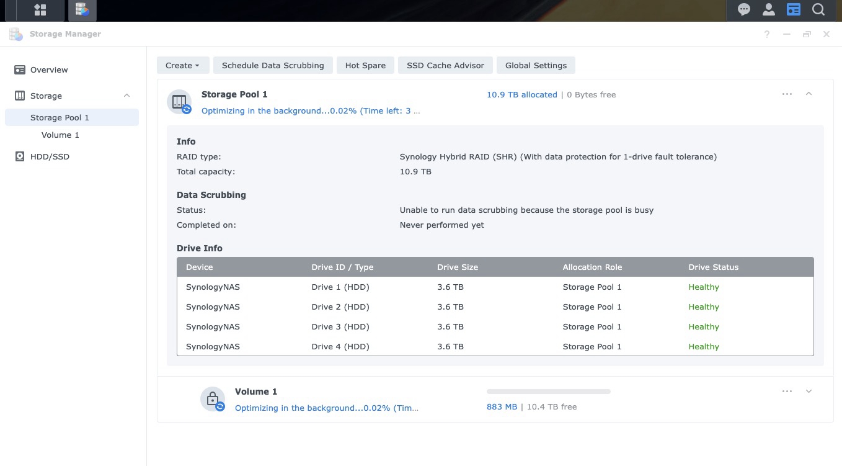842x466 pixels.
Task: Select the Drive 4 (HDD) cell
Action: 340,347
